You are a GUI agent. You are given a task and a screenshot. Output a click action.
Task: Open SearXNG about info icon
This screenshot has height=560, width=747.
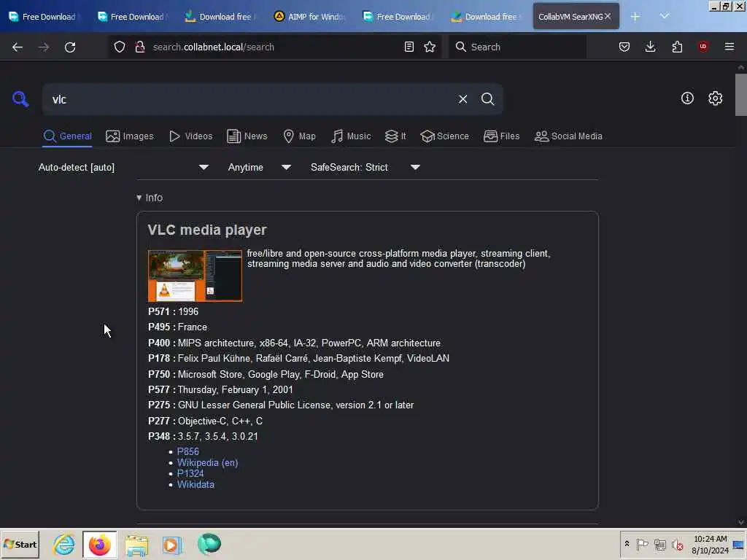687,98
